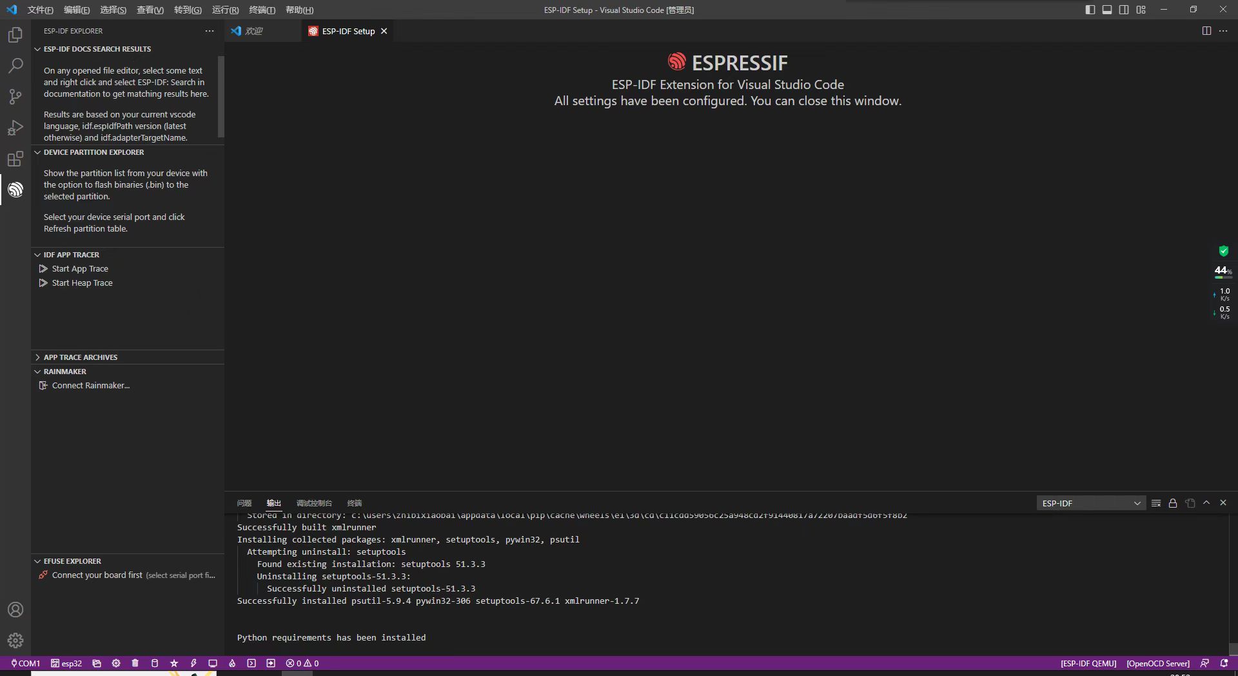
Task: Change esp32 device target in status bar
Action: click(x=66, y=663)
